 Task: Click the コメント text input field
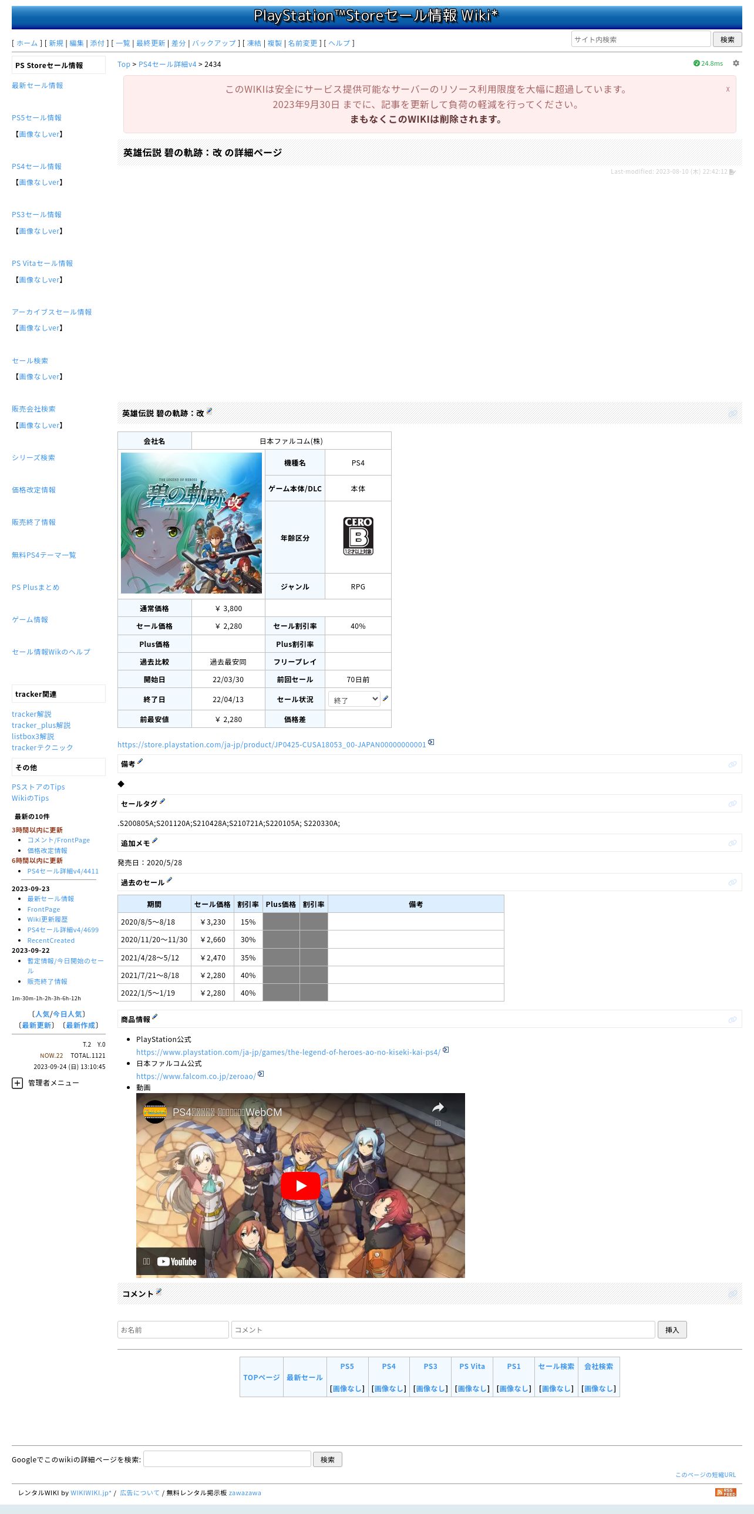click(443, 1330)
